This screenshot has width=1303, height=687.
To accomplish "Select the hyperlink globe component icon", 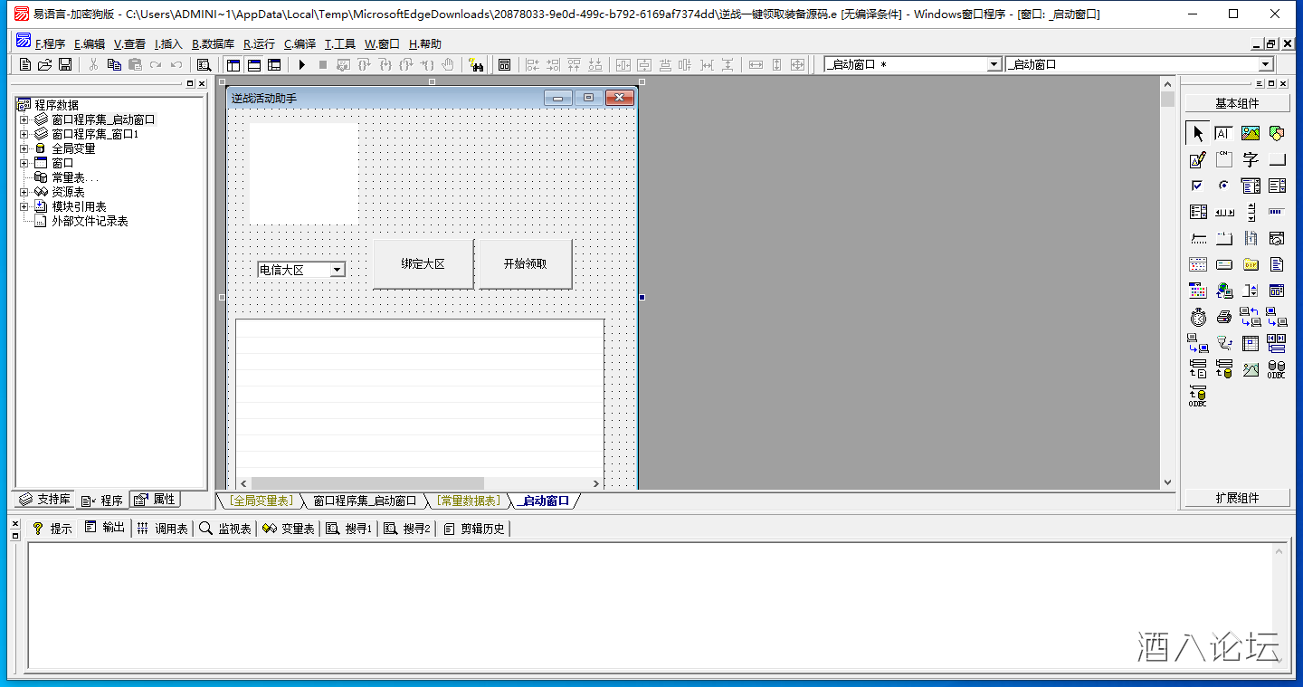I will tap(1224, 291).
